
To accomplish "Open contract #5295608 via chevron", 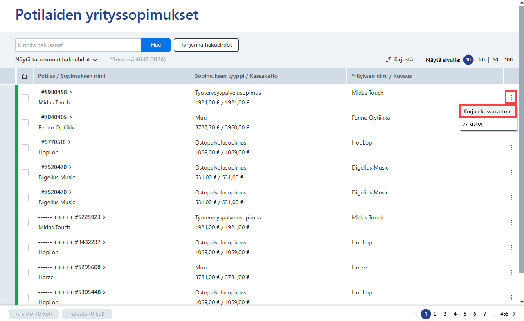I will tap(104, 267).
